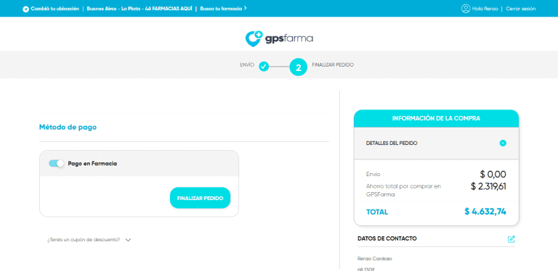Click the FINALIZAR PEDIDO button
Viewport: 558px width, 271px height.
[x=200, y=198]
